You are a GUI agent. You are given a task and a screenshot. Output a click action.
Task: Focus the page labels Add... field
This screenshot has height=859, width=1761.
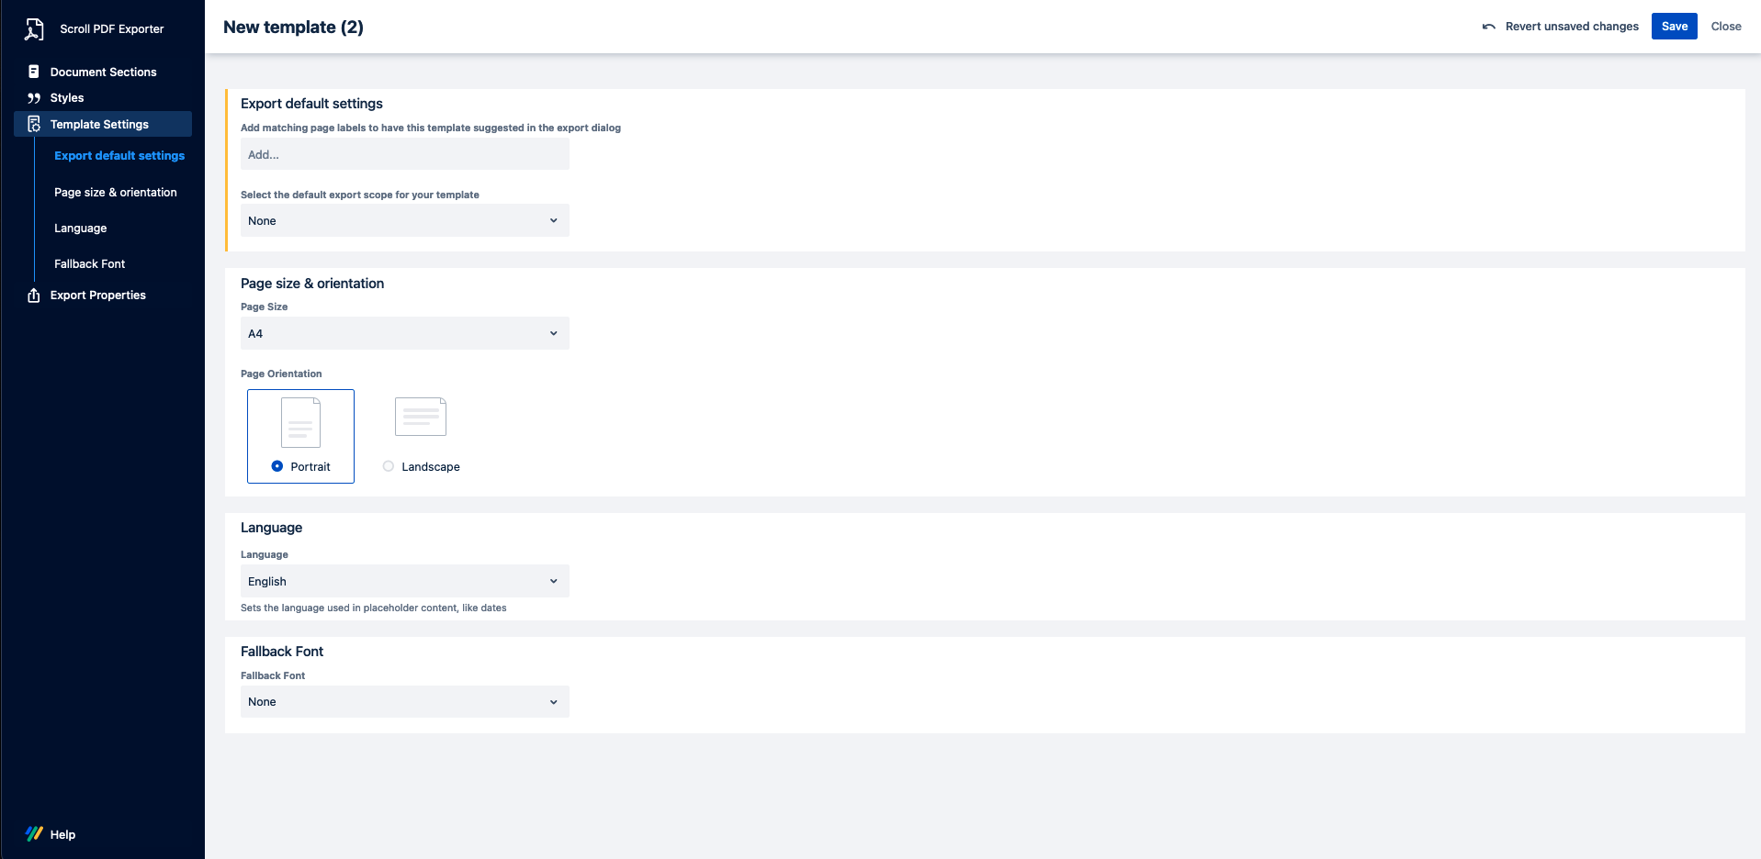click(404, 155)
